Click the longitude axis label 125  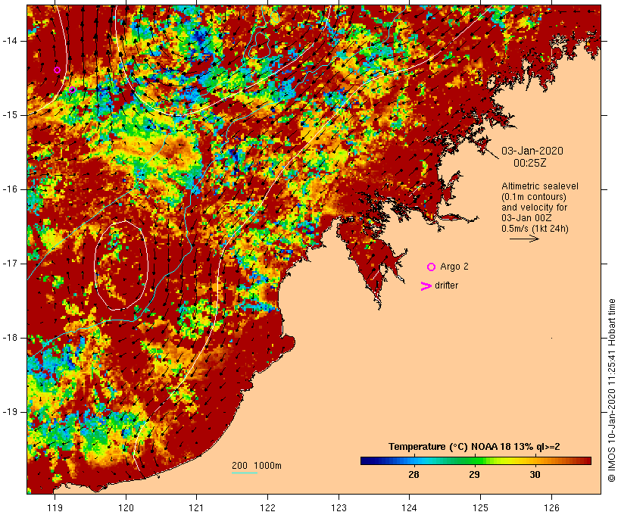(x=481, y=507)
